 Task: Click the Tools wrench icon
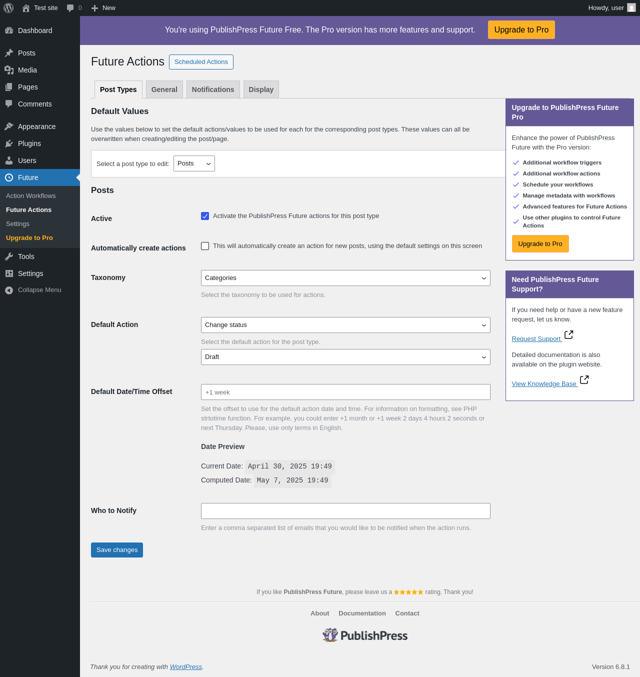9,256
